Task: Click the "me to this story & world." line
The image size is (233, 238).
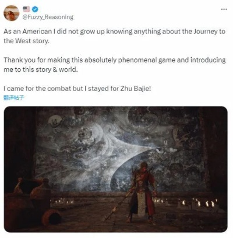Action: tap(41, 69)
